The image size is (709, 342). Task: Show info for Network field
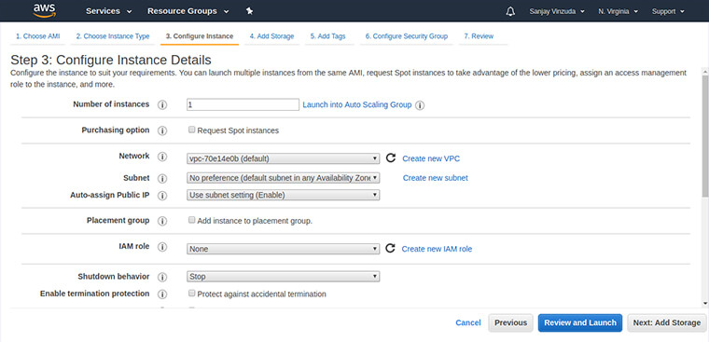coord(162,157)
